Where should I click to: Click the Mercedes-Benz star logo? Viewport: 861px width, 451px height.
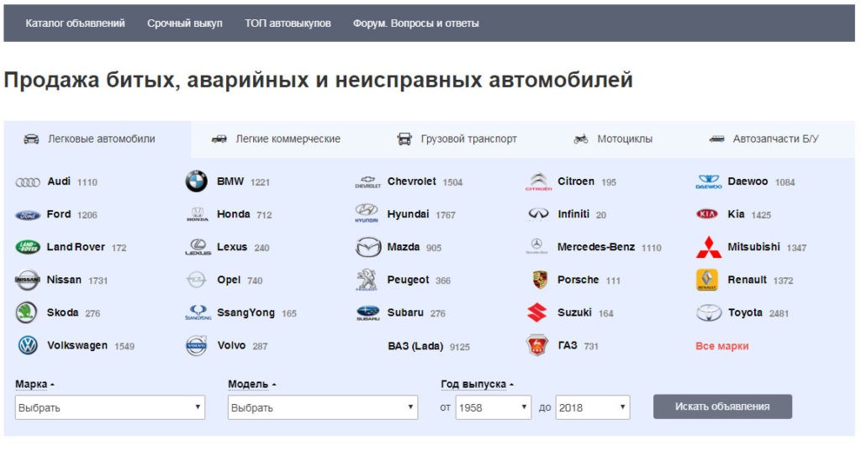click(x=536, y=246)
